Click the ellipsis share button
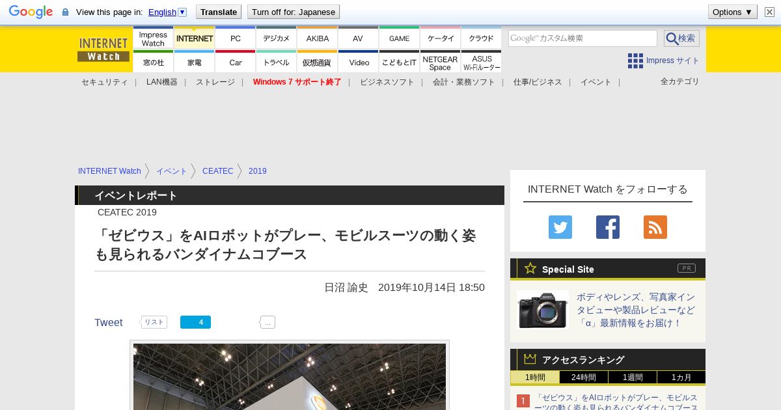 [267, 322]
